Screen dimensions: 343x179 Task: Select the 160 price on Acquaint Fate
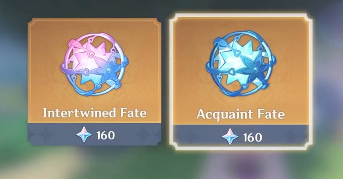253,137
